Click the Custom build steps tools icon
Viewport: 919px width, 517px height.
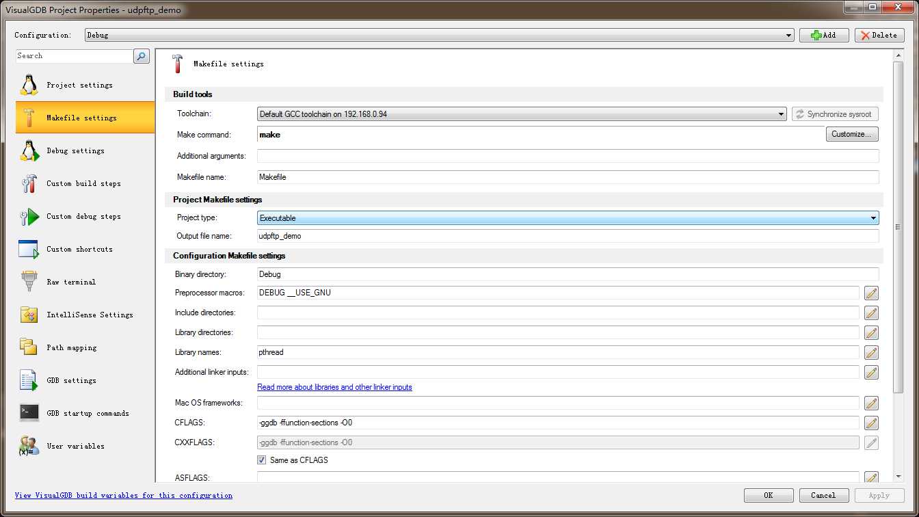tap(29, 183)
